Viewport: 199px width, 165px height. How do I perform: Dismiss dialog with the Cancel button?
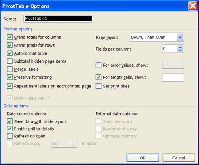pyautogui.click(x=179, y=158)
